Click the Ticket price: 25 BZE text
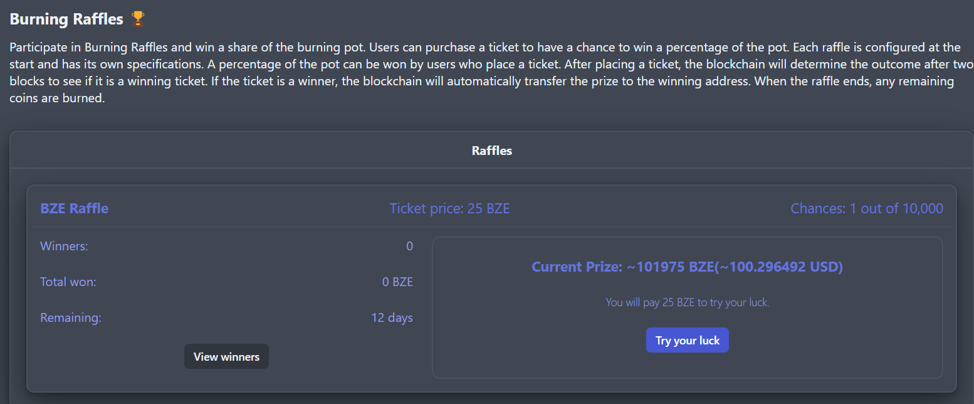 pos(449,208)
